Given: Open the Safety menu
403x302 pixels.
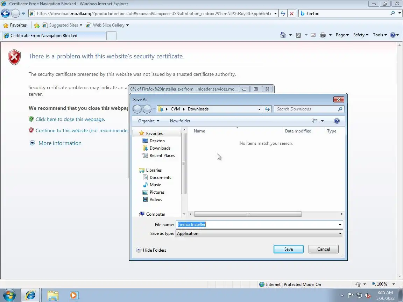Looking at the screenshot, I should click(x=361, y=35).
